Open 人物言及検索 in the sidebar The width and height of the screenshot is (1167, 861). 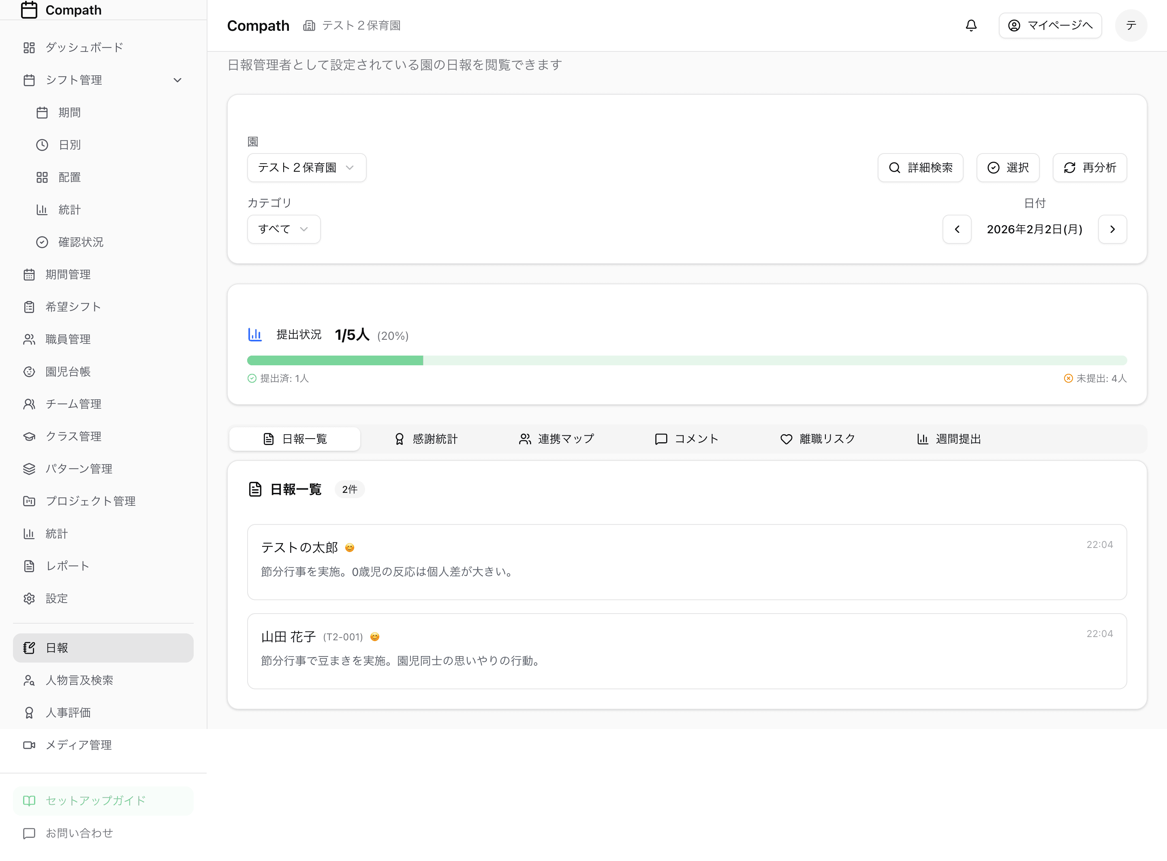81,680
